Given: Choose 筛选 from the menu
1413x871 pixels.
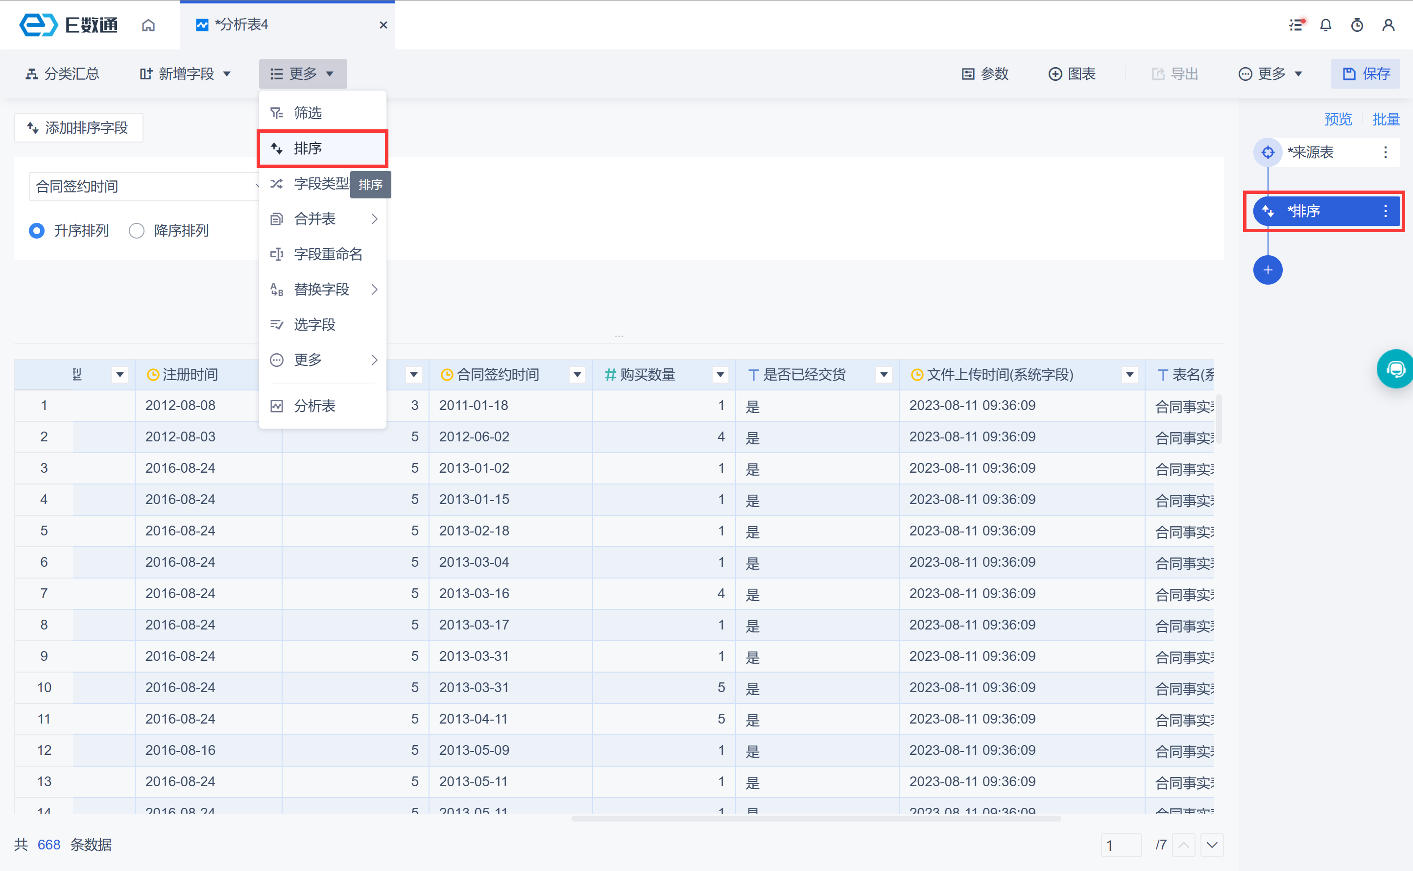Looking at the screenshot, I should point(309,113).
